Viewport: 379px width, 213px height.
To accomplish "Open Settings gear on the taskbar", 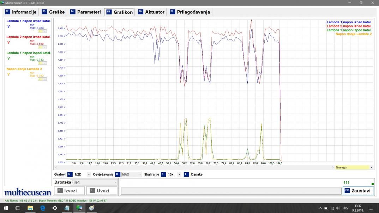I will tap(55, 208).
